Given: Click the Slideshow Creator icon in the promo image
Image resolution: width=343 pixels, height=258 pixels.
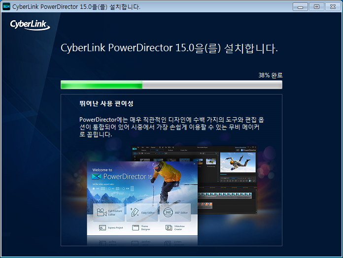Looking at the screenshot, I should click(169, 227).
